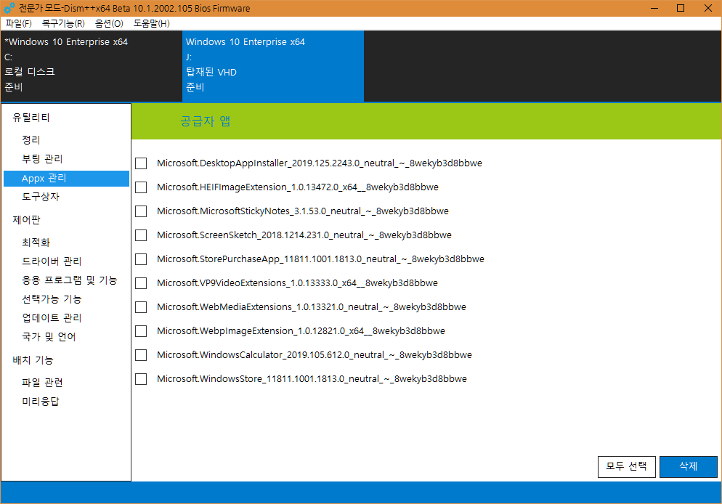Click the Microsoft.VP9VideoExtensions_1.0.13333.0 package name
The height and width of the screenshot is (504, 722).
click(x=297, y=283)
